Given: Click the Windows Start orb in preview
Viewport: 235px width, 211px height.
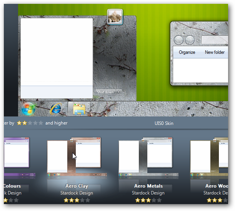Looking at the screenshot, I should [28, 109].
